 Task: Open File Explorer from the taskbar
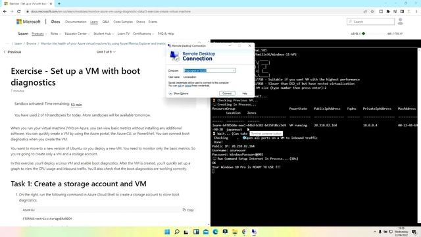point(235,232)
